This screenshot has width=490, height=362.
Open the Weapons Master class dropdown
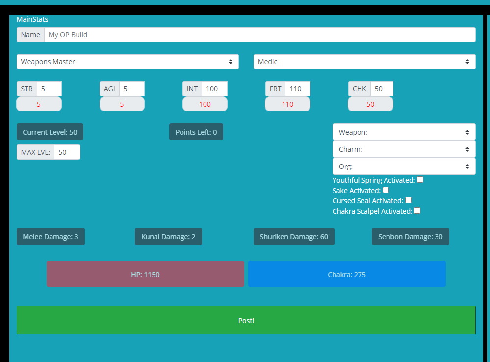click(x=128, y=61)
